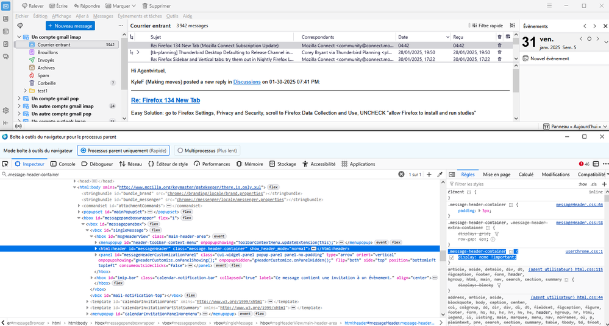Image resolution: width=609 pixels, height=326 pixels.
Task: Switch to the Stockage tab
Action: tap(283, 164)
